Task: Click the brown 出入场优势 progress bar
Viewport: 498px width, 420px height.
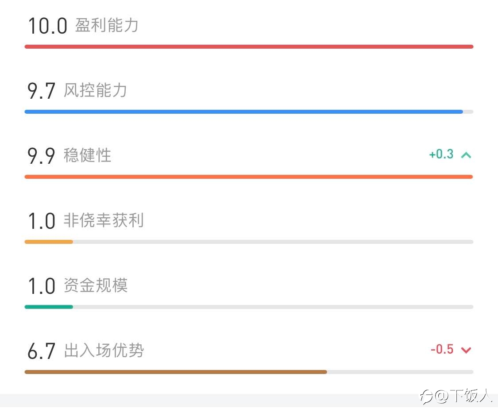Action: [x=249, y=372]
